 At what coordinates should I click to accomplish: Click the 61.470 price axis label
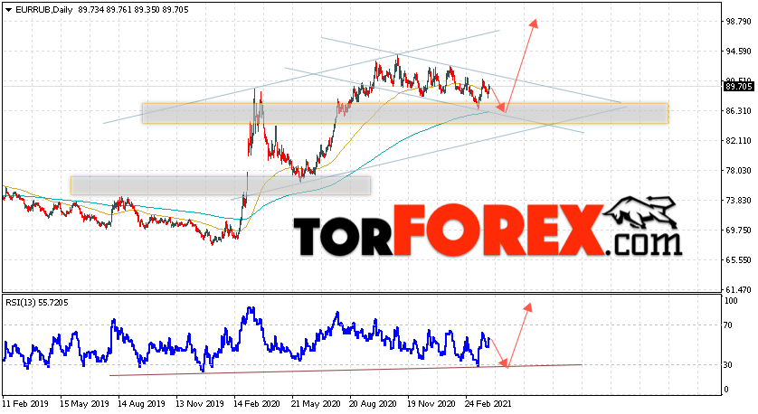(739, 290)
